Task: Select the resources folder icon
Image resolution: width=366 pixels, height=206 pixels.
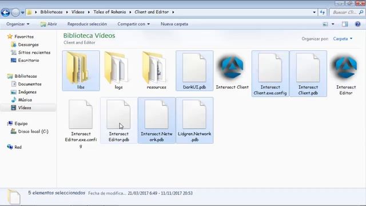Action: tap(154, 68)
